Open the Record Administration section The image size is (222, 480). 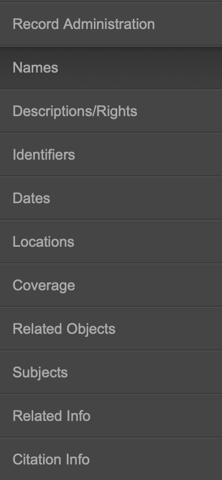coord(111,24)
